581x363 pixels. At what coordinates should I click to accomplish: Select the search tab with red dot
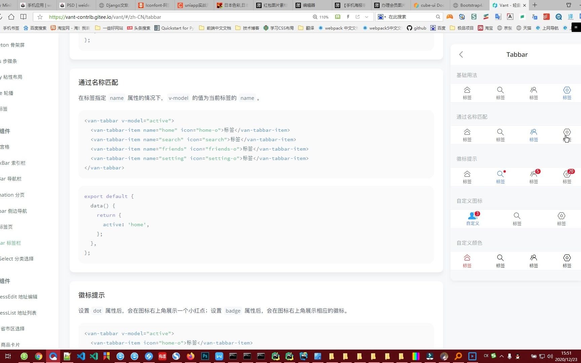tap(500, 177)
